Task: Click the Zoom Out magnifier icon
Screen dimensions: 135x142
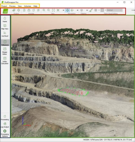Action: pos(49,10)
